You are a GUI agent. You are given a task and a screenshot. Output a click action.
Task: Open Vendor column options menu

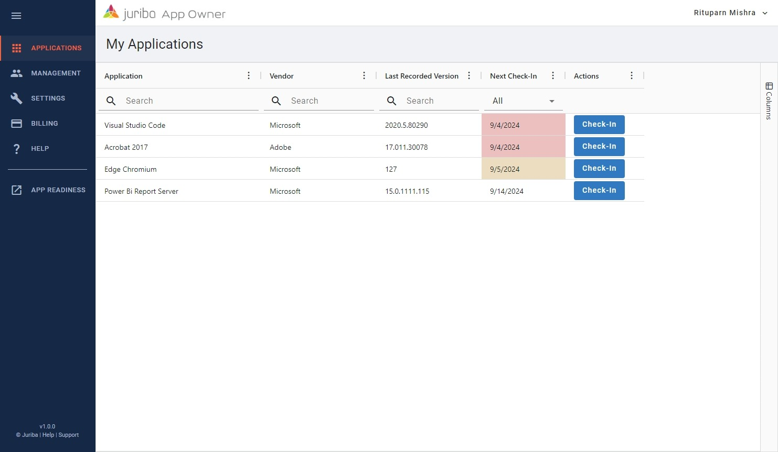tap(364, 76)
